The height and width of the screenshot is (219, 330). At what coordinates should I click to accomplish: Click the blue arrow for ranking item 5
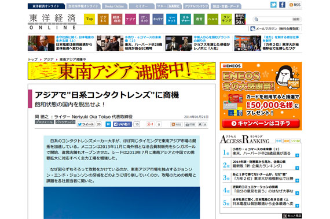coord(297,206)
